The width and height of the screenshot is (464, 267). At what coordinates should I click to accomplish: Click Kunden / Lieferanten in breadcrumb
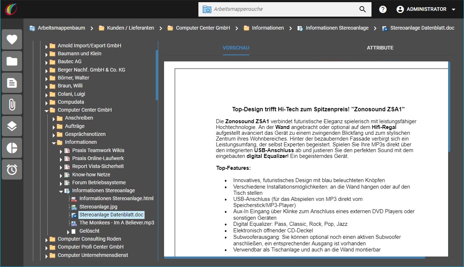(130, 28)
